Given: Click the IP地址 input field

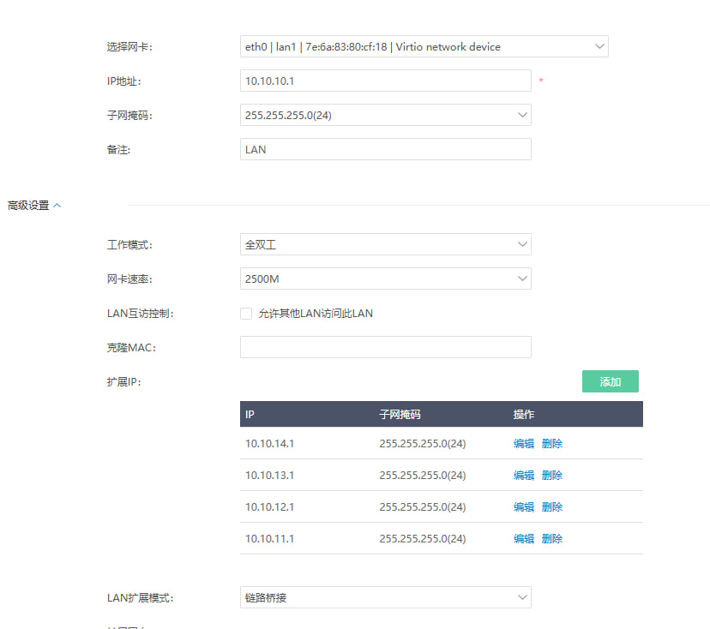Looking at the screenshot, I should point(385,81).
